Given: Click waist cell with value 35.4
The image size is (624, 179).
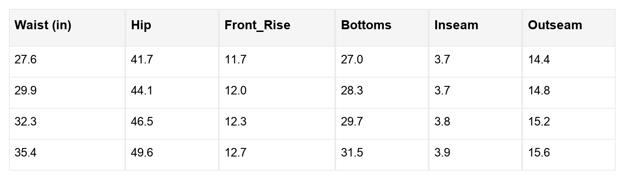Looking at the screenshot, I should coord(67,155).
